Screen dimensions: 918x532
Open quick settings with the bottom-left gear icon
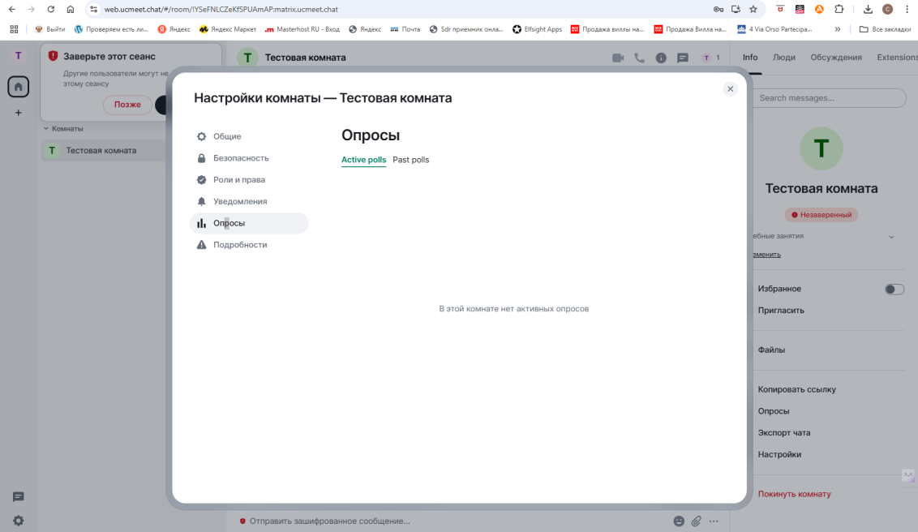(x=18, y=520)
